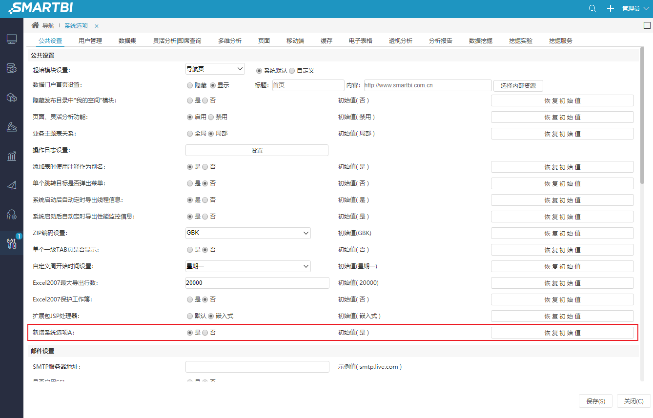Image resolution: width=653 pixels, height=418 pixels.
Task: Click the cubes icon in sidebar
Action: 12,98
